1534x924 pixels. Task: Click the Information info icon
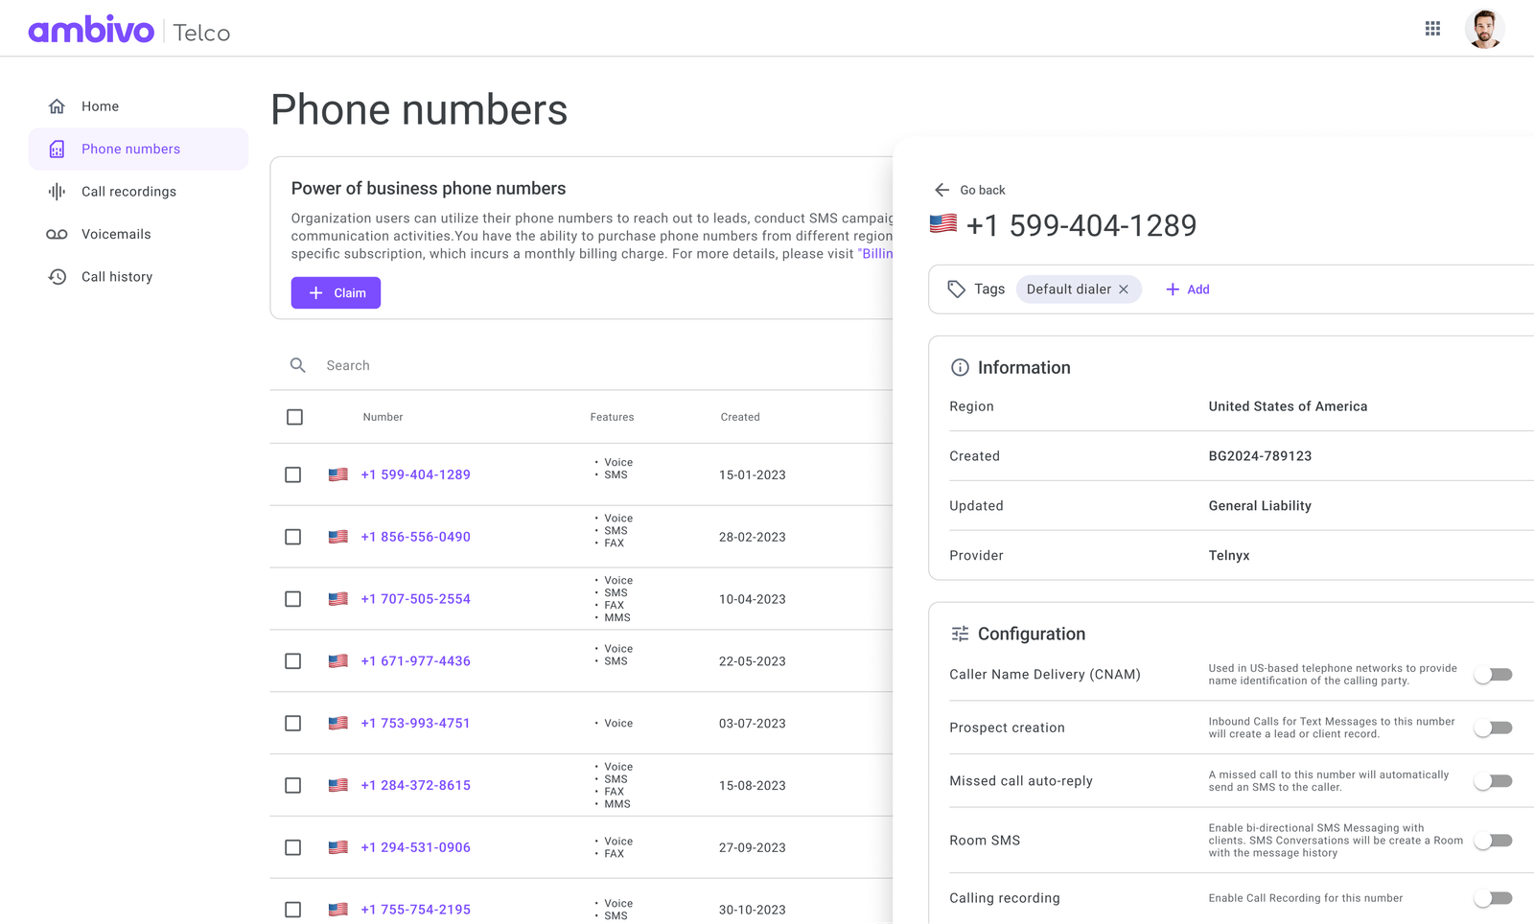click(961, 367)
